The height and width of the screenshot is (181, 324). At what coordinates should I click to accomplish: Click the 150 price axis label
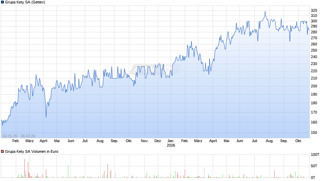(314, 133)
